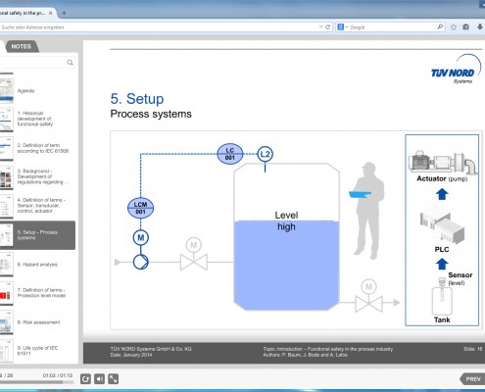Click the grey M motor above inlet valve

[x=194, y=245]
